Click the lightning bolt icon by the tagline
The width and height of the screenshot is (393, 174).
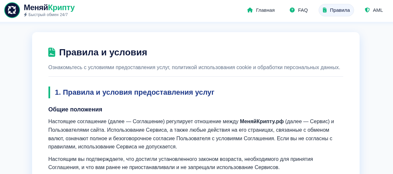(26, 15)
